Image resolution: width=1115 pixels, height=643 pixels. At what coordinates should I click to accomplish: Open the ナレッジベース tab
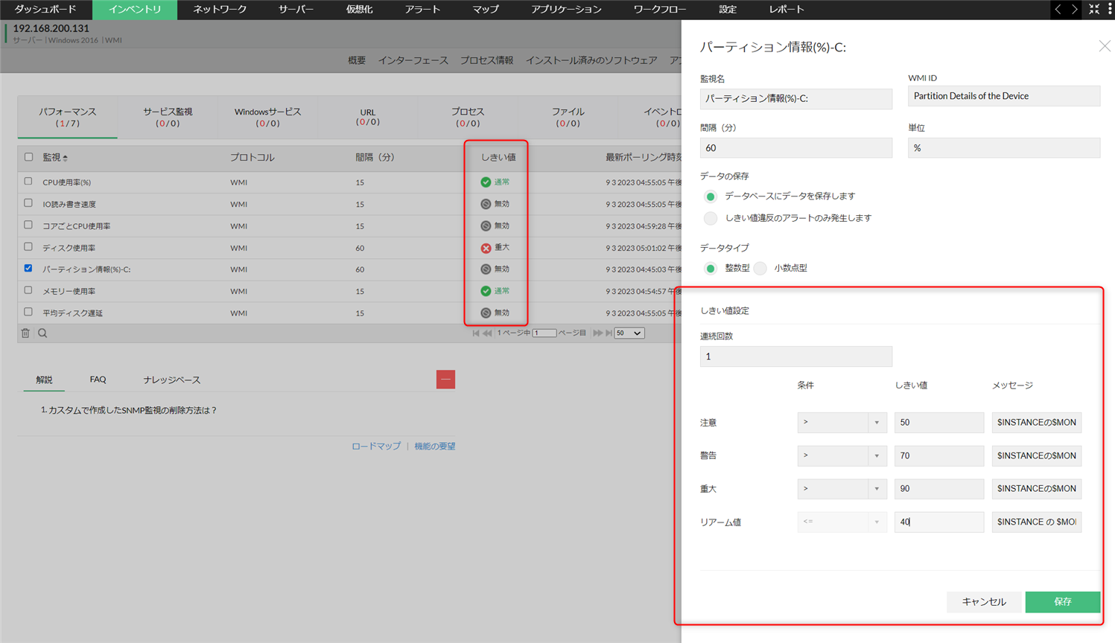(172, 380)
